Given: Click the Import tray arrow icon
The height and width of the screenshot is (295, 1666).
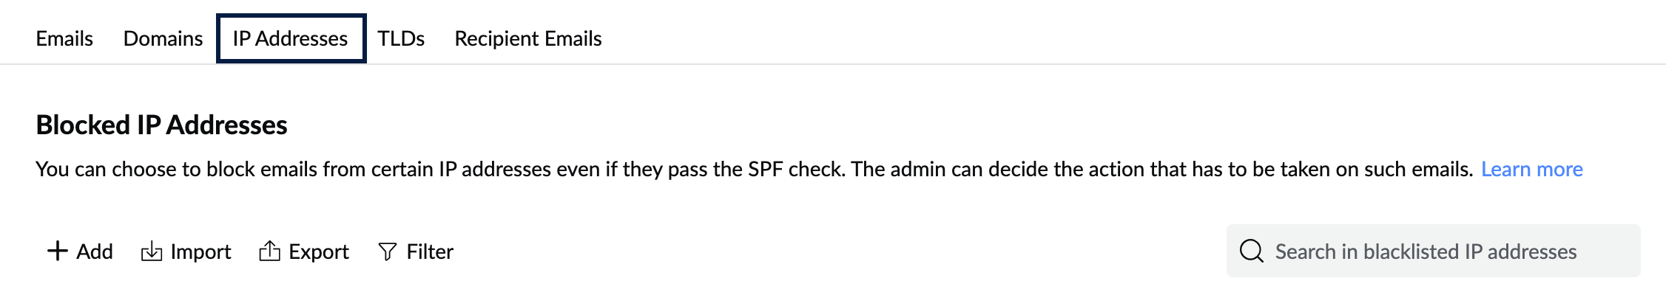Looking at the screenshot, I should click(152, 251).
